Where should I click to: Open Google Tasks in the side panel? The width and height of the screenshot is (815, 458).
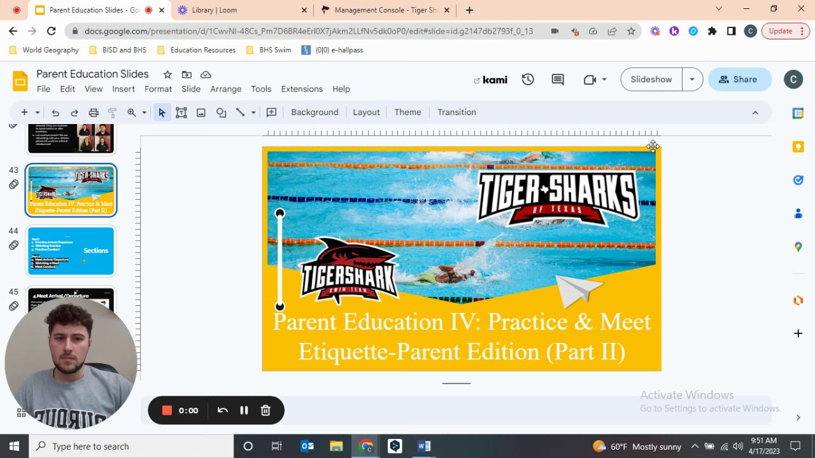(x=798, y=180)
